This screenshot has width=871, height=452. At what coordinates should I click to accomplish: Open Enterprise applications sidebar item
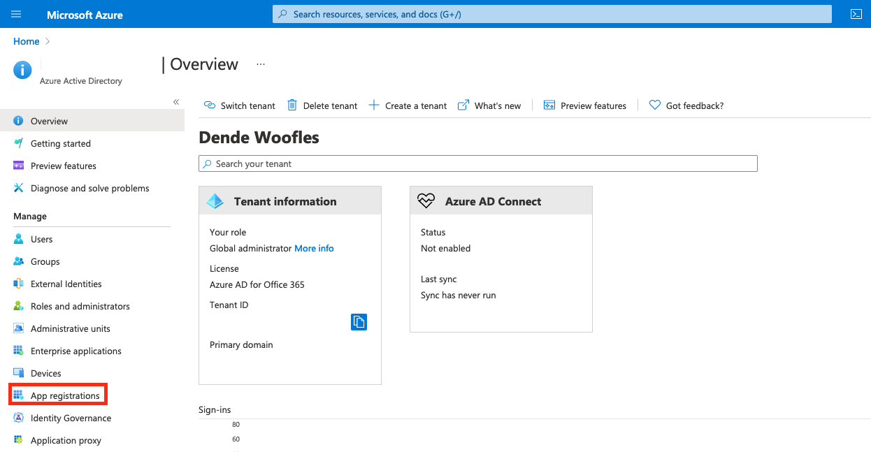coord(75,351)
